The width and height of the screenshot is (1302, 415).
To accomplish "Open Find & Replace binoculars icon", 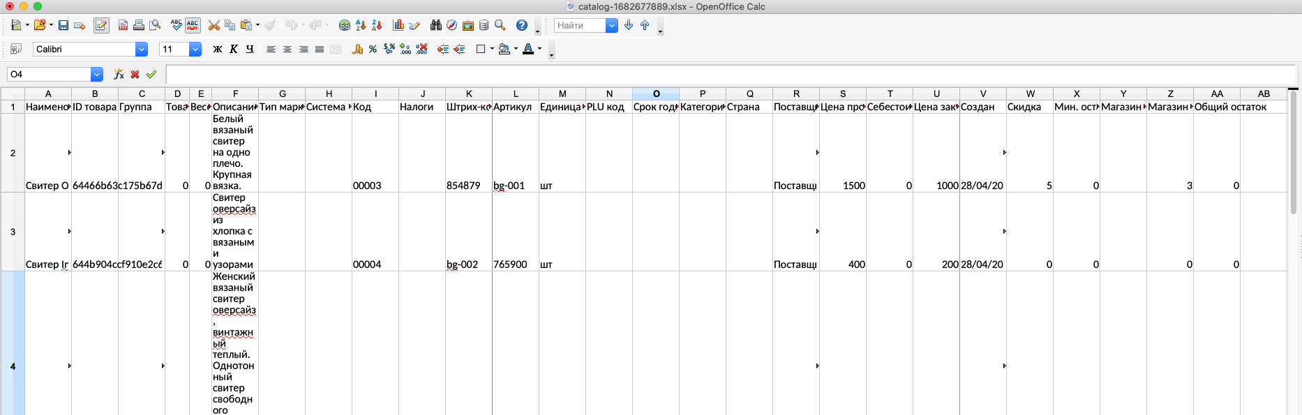I will (436, 26).
